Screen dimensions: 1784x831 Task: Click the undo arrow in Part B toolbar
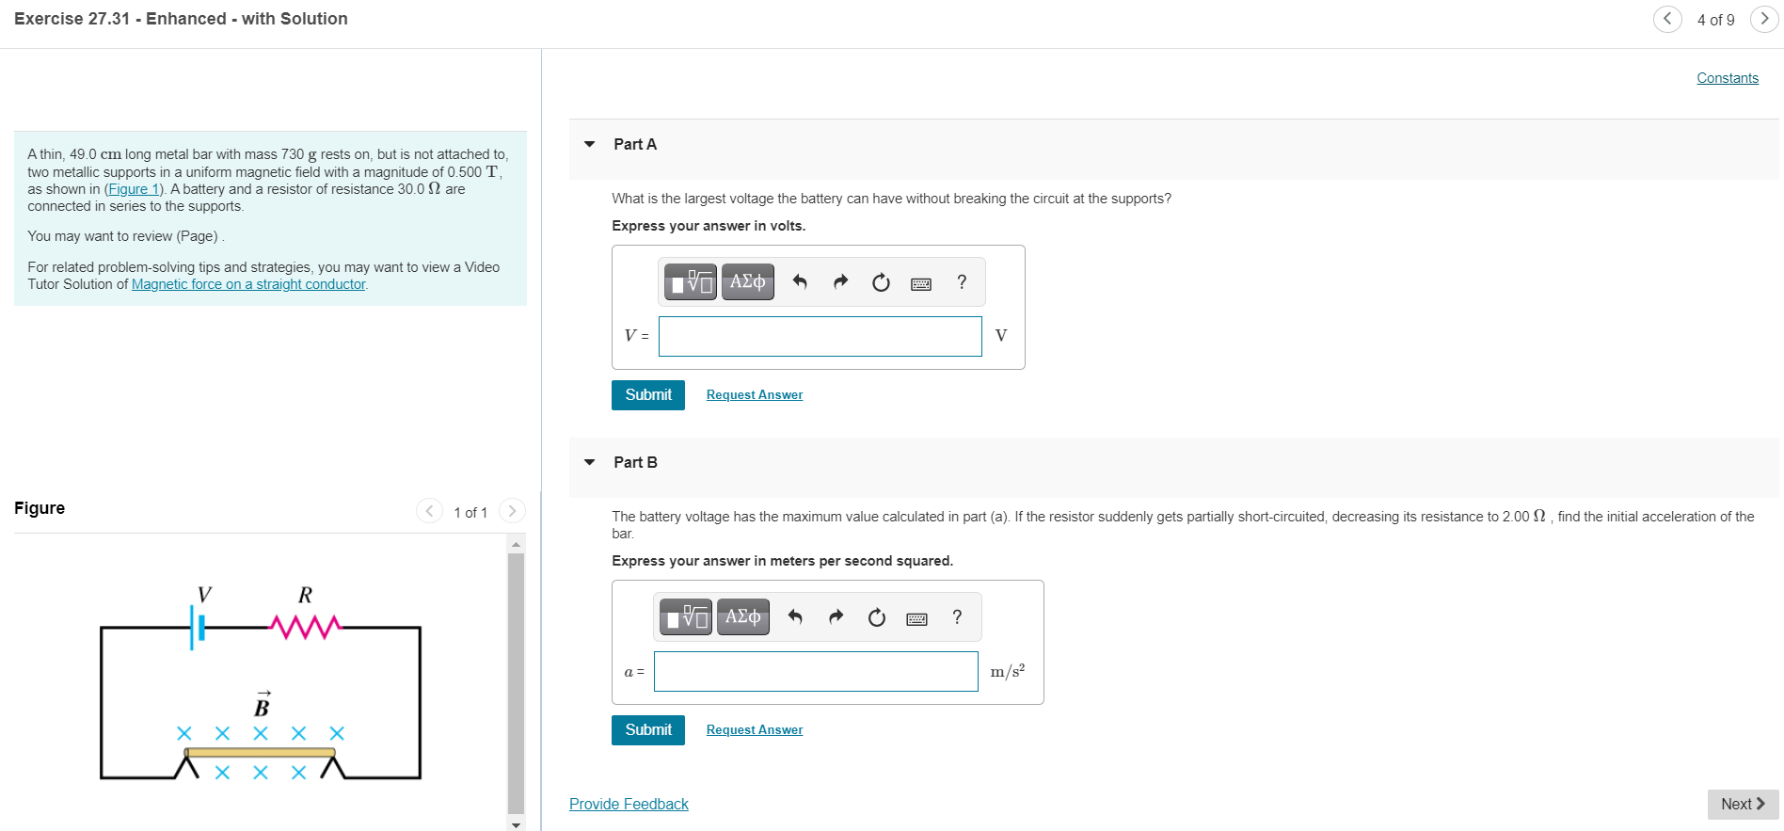[795, 617]
